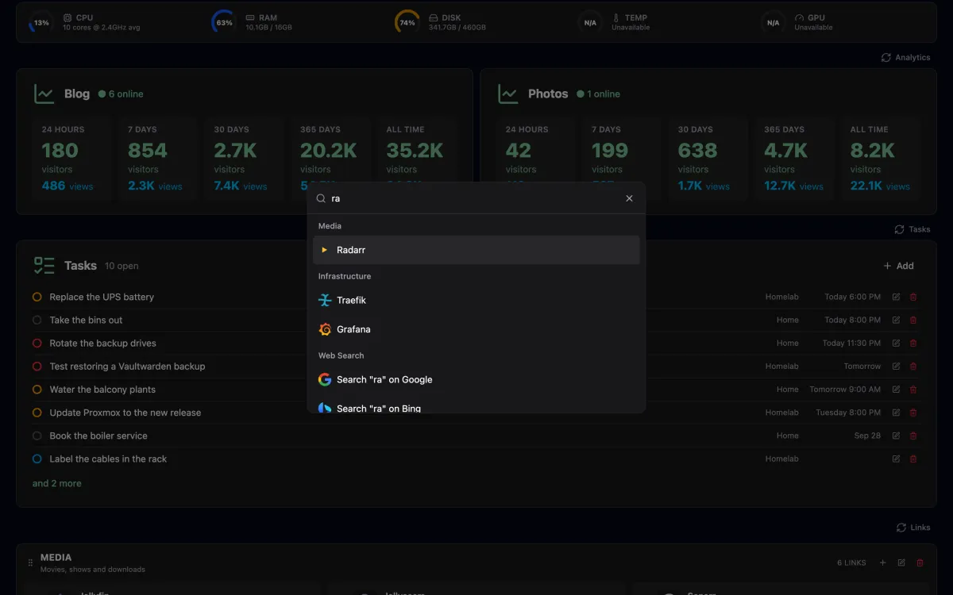Mark "Take the bins out" as done
This screenshot has height=595, width=953.
[37, 320]
